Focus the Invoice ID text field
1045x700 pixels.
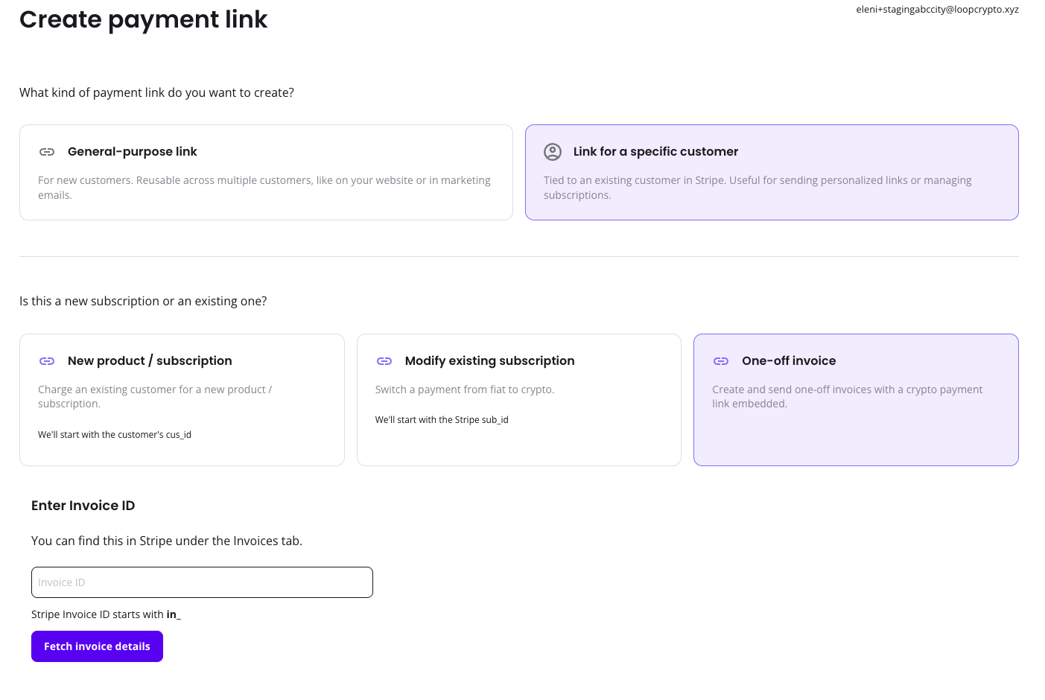202,582
